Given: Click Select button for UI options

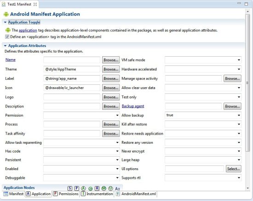Looking at the screenshot, I should [x=234, y=169].
